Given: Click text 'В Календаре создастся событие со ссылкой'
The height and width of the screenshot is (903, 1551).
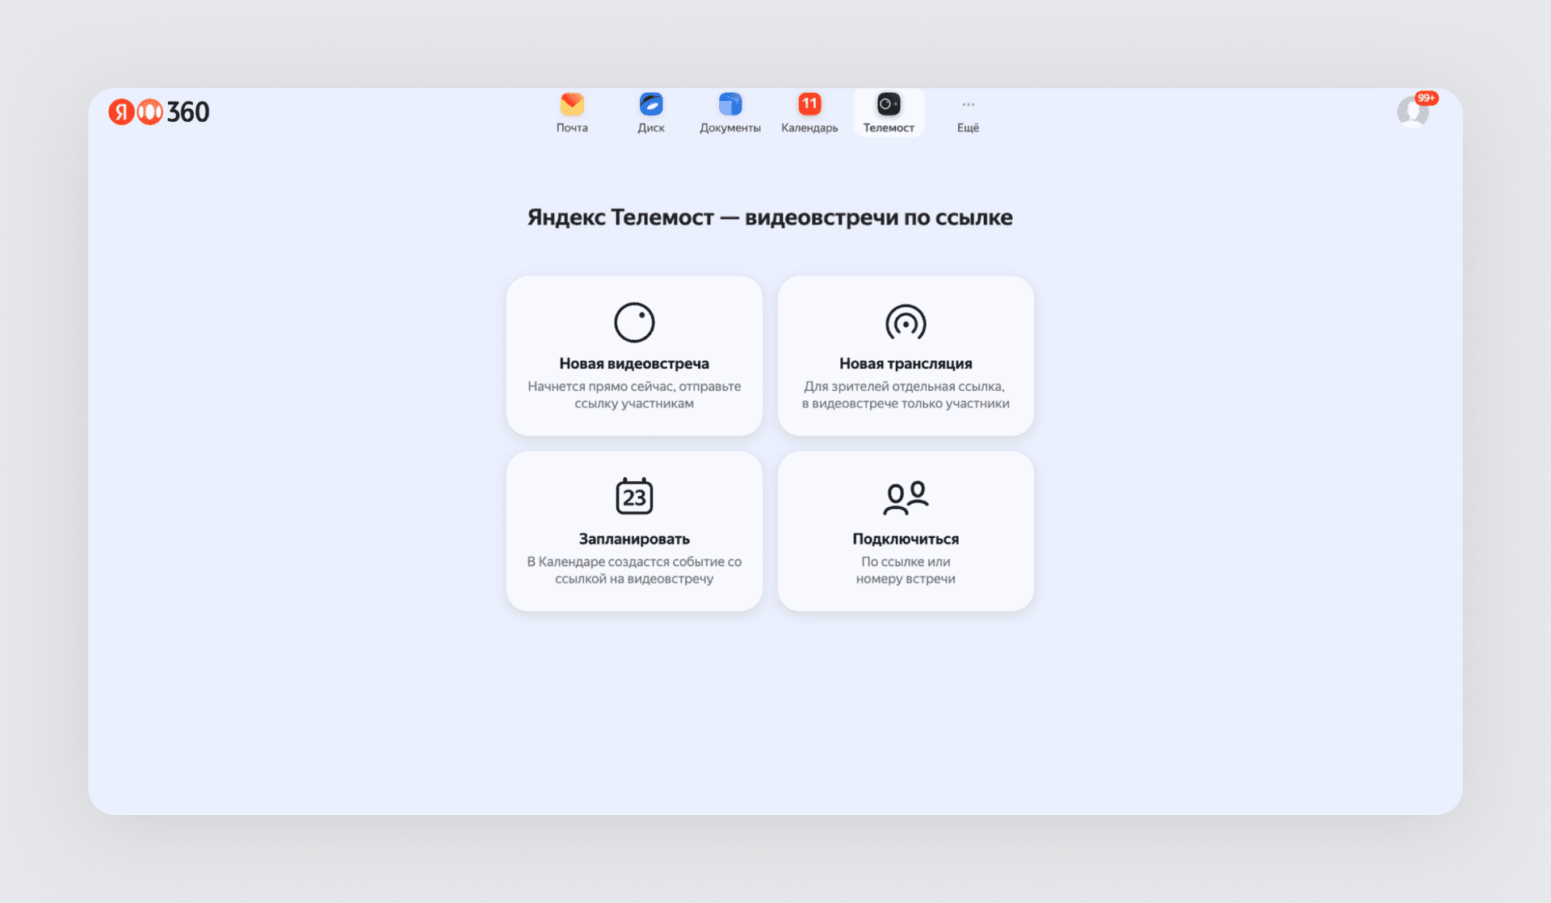Looking at the screenshot, I should click(x=634, y=569).
